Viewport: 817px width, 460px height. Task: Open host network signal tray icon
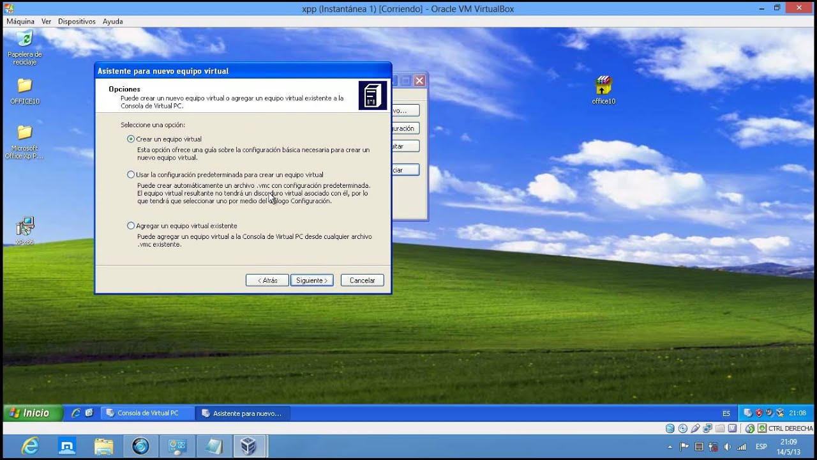point(742,447)
